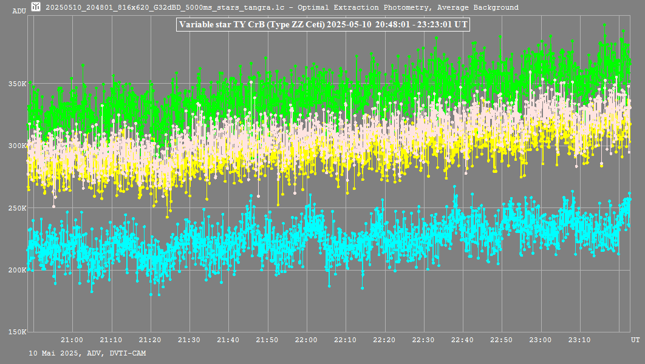Click the UT time zone label

tap(635, 340)
